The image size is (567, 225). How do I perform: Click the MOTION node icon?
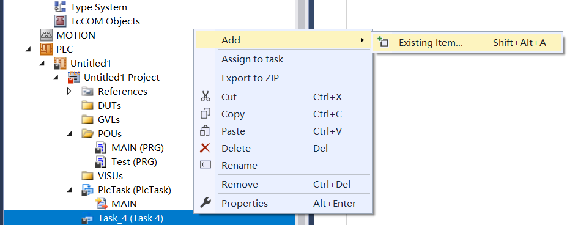click(x=46, y=35)
